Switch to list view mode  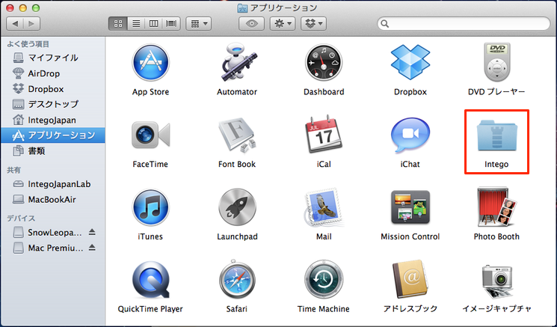136,24
